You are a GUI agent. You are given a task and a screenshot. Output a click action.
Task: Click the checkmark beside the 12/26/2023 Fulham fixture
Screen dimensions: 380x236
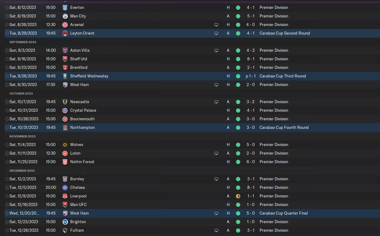click(7, 230)
